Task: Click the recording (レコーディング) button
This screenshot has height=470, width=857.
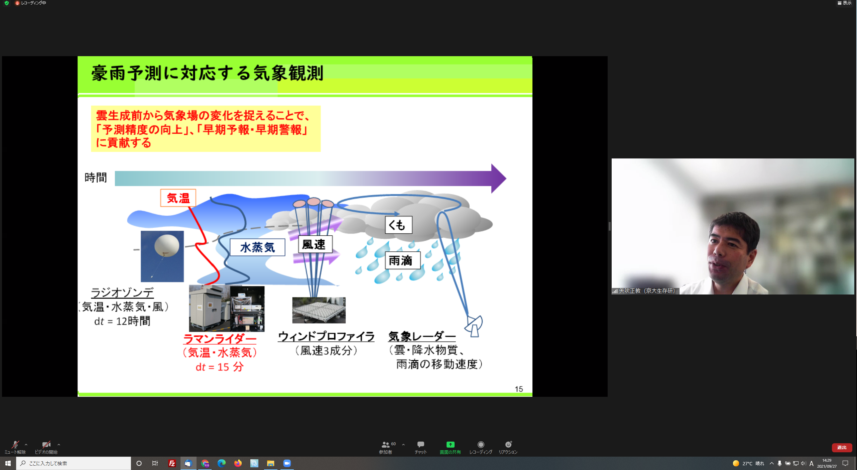Action: pyautogui.click(x=481, y=447)
